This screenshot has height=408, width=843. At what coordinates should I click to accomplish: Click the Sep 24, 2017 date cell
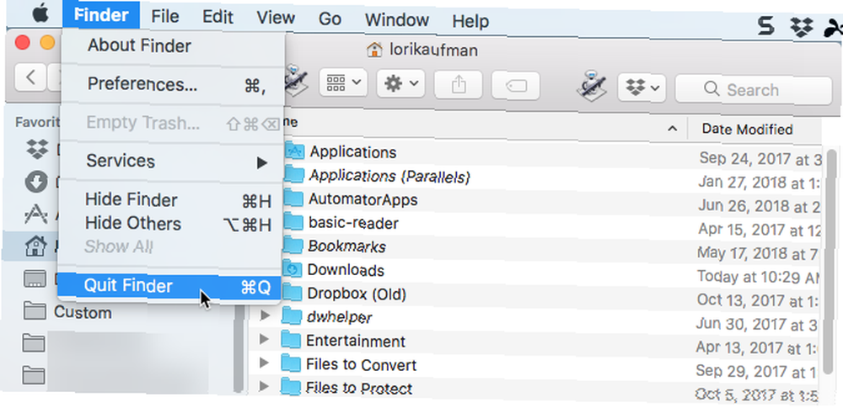(760, 159)
